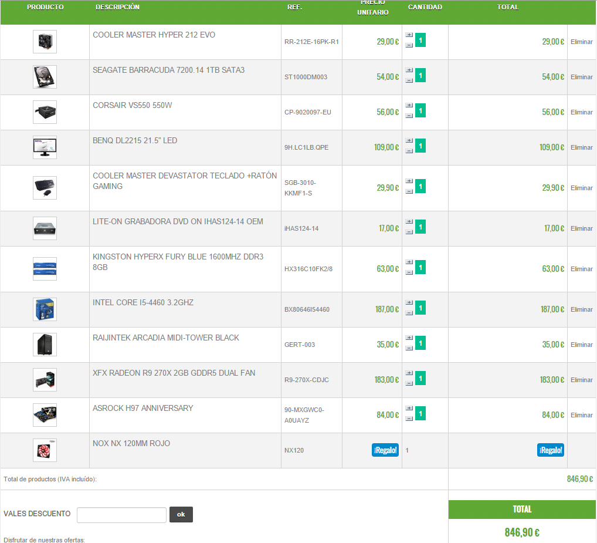Open the Nox NX red fan thumbnail
Viewport: 597px width, 543px height.
[x=45, y=450]
